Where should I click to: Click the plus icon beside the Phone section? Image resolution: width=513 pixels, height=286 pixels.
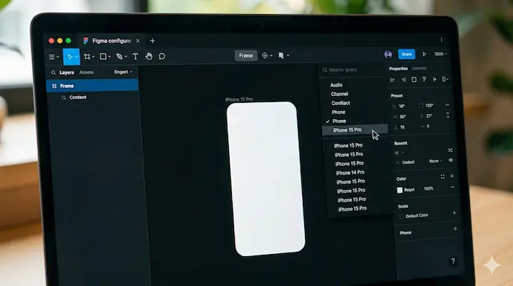[x=455, y=229]
